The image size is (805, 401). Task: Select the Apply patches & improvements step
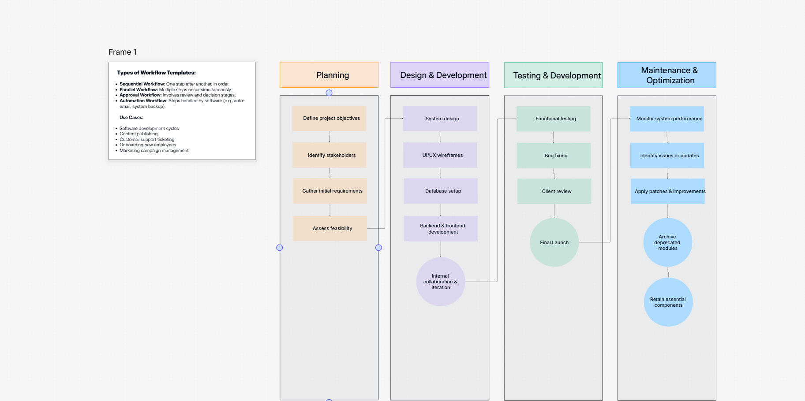668,191
